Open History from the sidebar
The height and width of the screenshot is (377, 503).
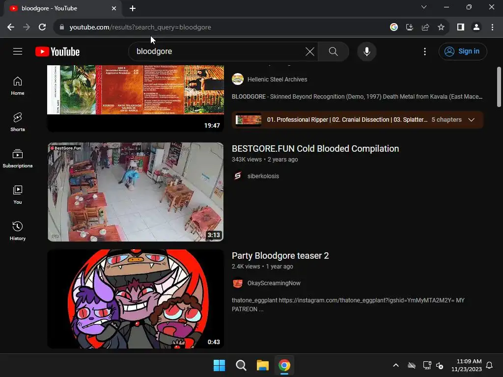click(x=18, y=231)
